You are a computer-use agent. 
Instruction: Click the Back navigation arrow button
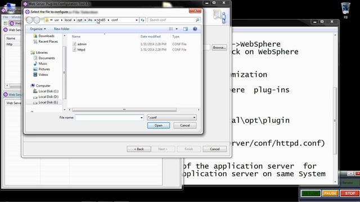[x=29, y=20]
